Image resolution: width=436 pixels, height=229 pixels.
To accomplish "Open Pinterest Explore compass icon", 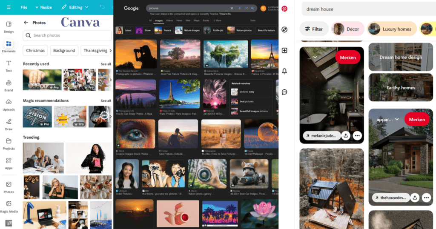I will (284, 29).
